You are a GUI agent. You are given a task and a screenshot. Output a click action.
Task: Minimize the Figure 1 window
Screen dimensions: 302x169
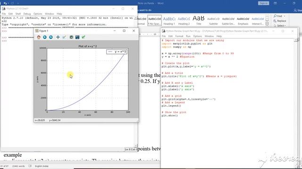click(x=115, y=31)
